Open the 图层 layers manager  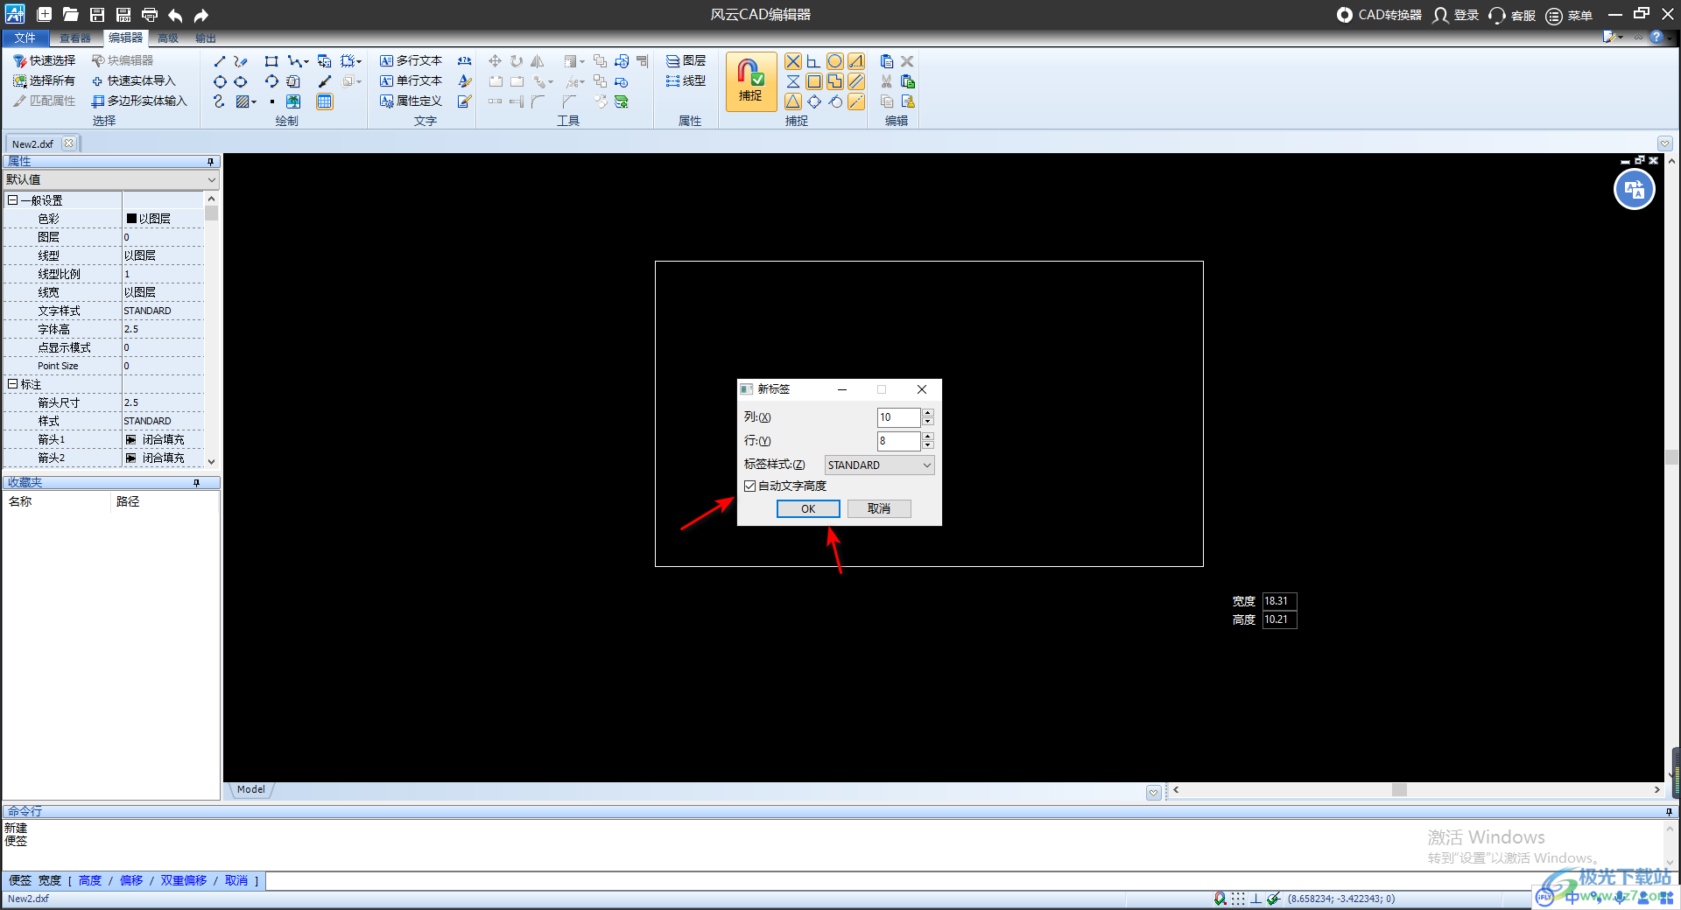coord(686,60)
